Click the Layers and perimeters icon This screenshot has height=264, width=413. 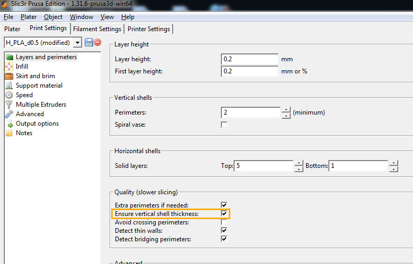9,57
